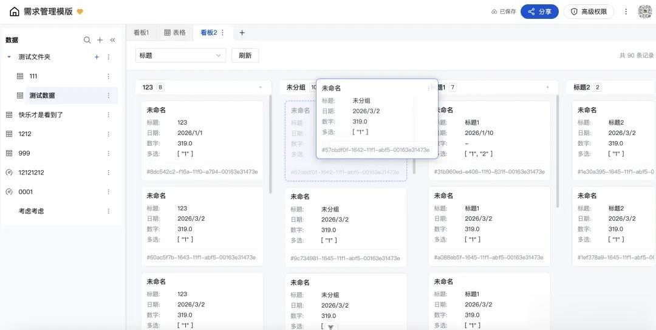656x330 pixels.
Task: Click the home icon in header
Action: point(14,12)
